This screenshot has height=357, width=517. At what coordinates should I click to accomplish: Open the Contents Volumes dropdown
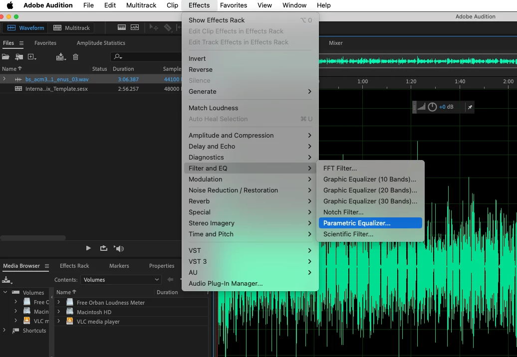pyautogui.click(x=121, y=280)
